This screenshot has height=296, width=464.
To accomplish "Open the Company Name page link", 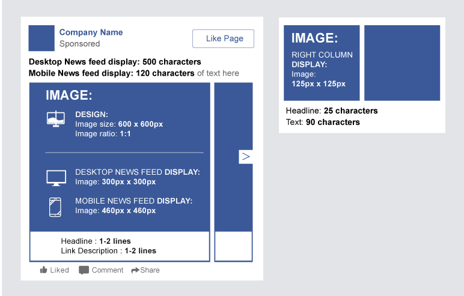I will point(91,32).
